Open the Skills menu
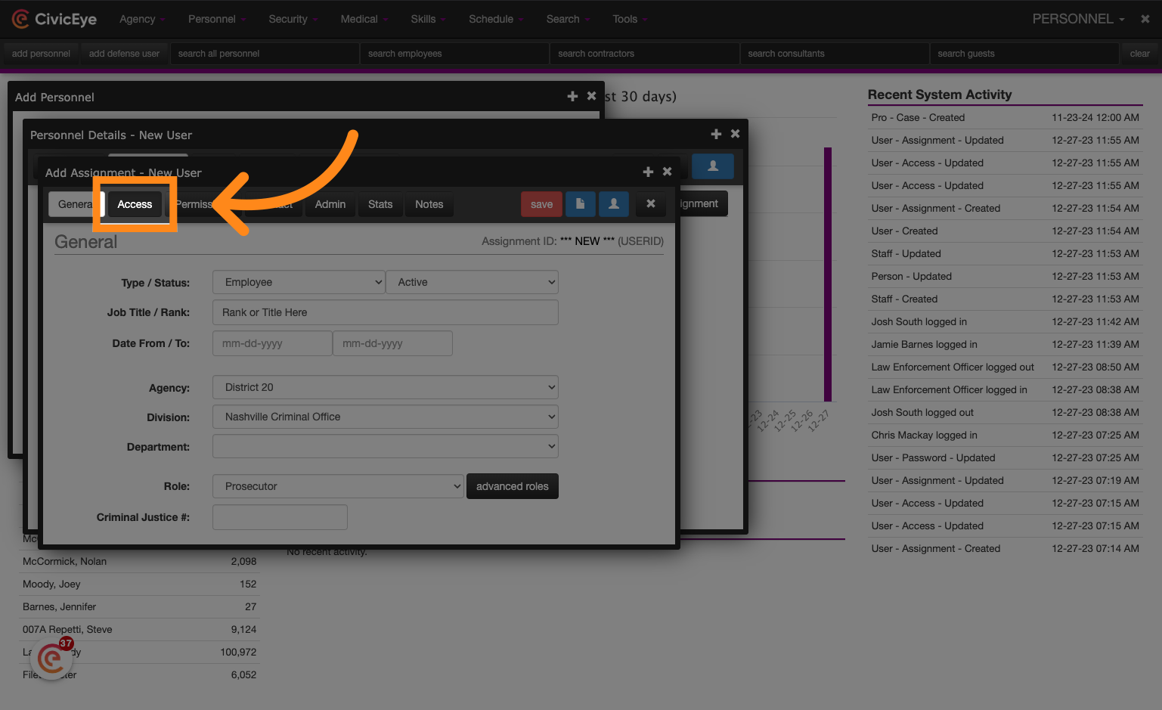The height and width of the screenshot is (710, 1162). [x=428, y=19]
